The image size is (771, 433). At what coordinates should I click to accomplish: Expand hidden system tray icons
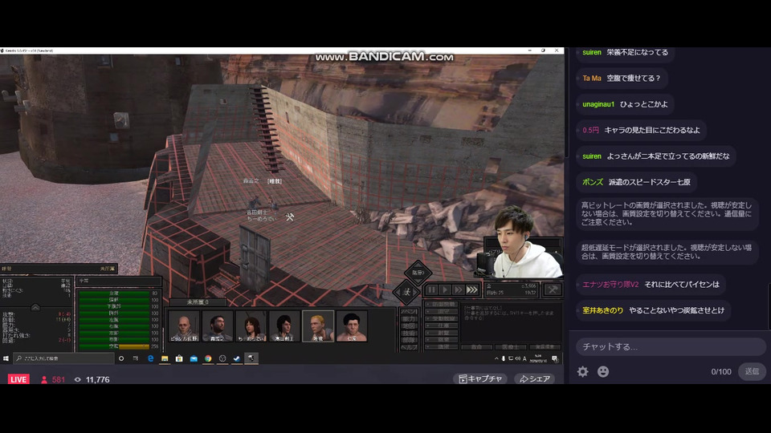coord(496,359)
